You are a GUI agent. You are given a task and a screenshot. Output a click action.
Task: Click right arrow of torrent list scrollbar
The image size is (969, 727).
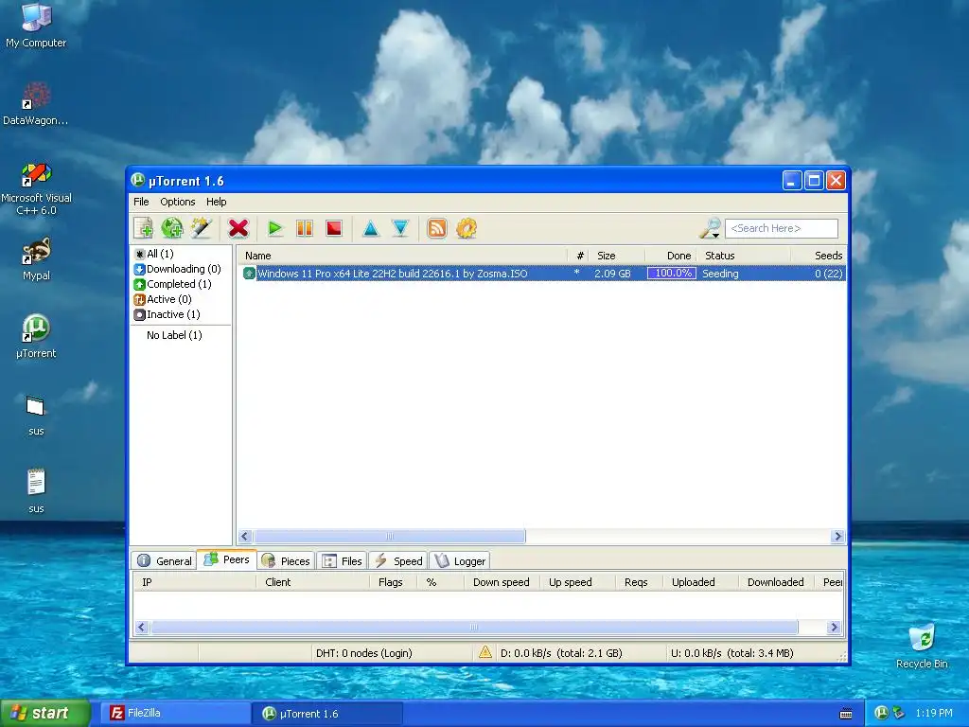click(x=838, y=536)
